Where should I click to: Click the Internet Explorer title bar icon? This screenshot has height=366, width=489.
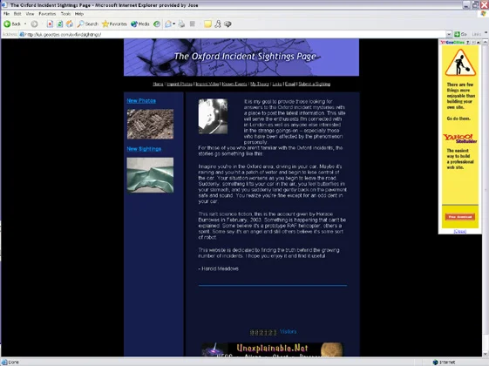(4, 4)
